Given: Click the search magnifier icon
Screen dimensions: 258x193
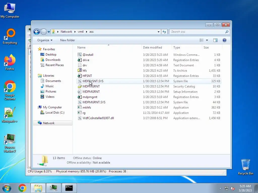Looking at the screenshot, I should pos(227,32).
